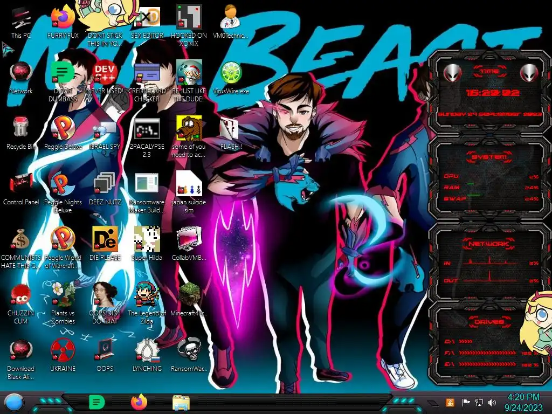Open the FLASH ! desktop icon

231,134
